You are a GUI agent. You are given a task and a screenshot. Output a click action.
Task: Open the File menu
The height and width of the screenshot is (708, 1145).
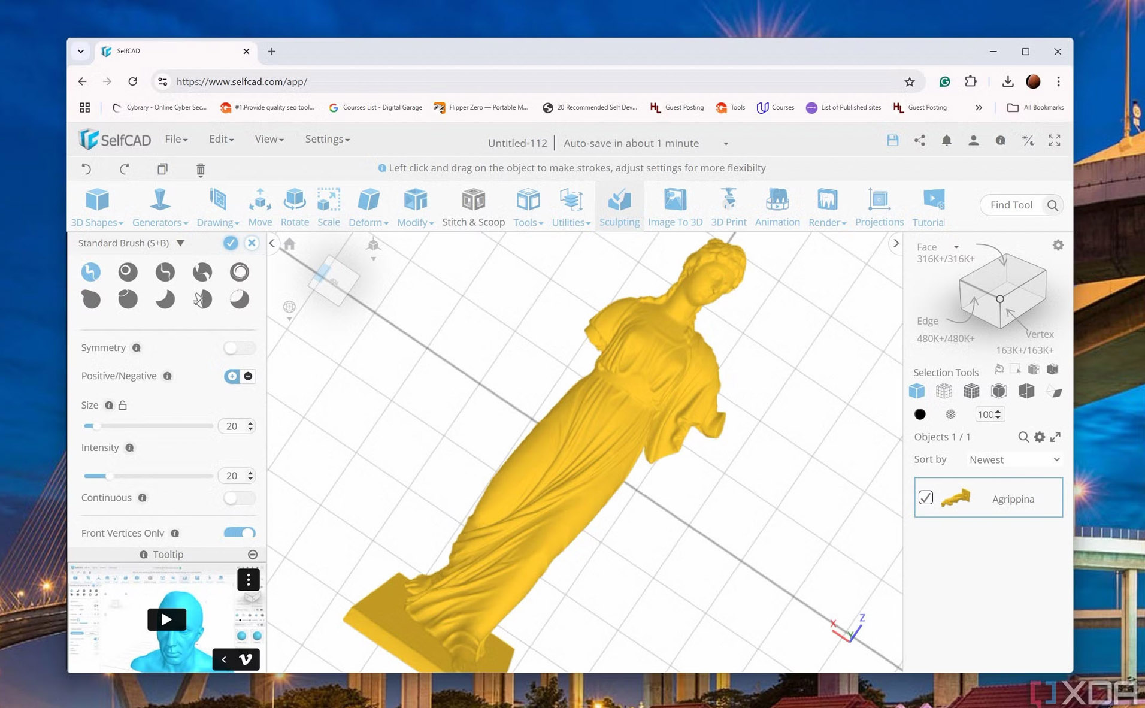point(176,139)
